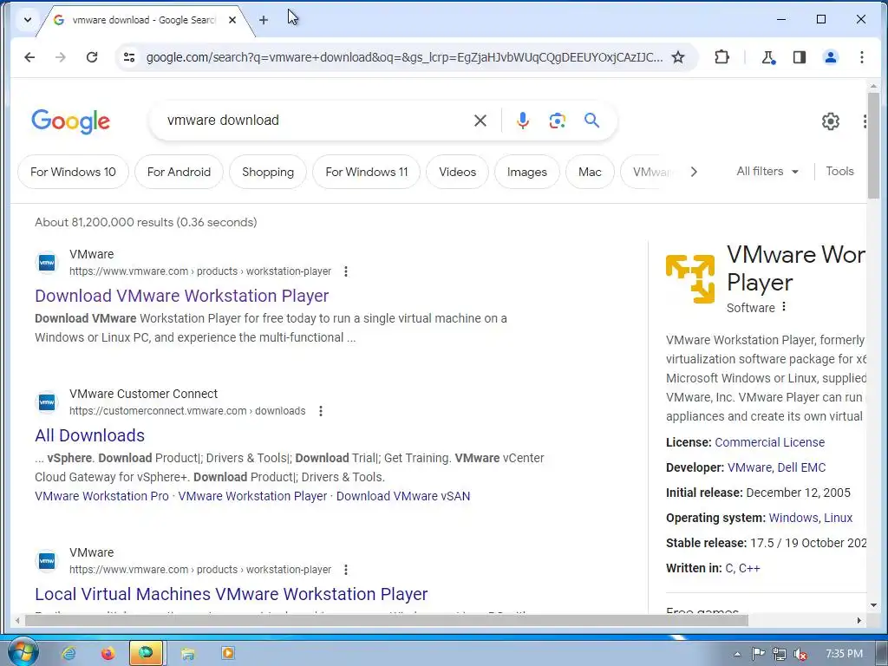
Task: Bookmark this page with the star
Action: 678,57
